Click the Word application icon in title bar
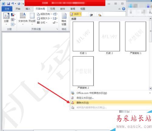The image size is (152, 131). (x=3, y=4)
